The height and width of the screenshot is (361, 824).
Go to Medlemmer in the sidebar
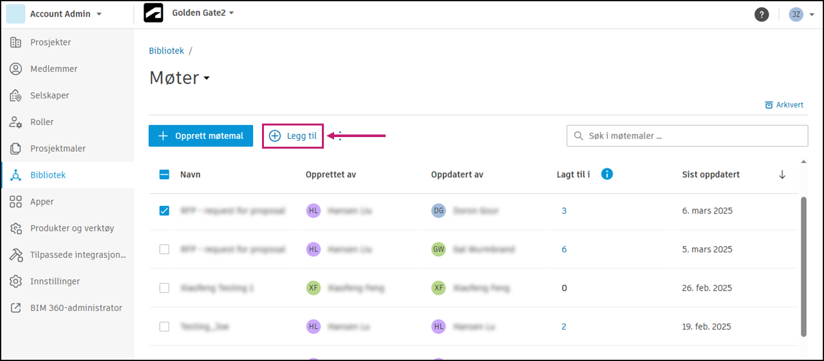(53, 69)
